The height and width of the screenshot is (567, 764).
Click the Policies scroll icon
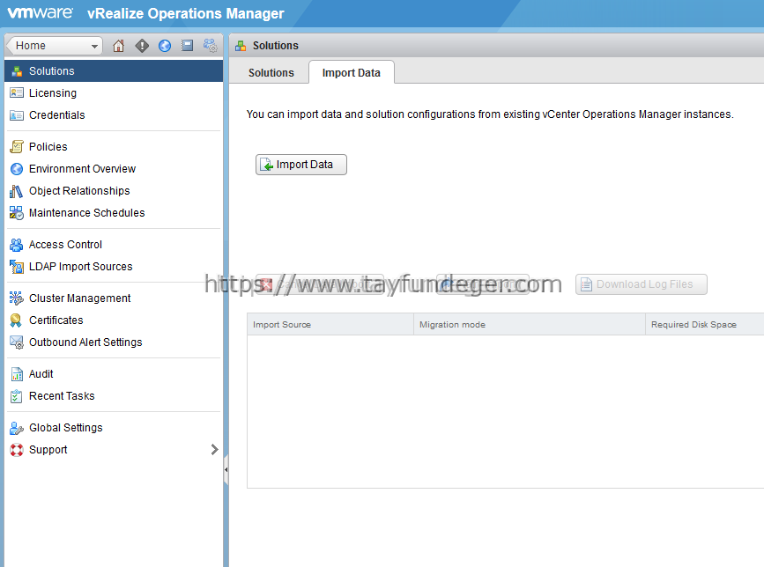(x=17, y=147)
